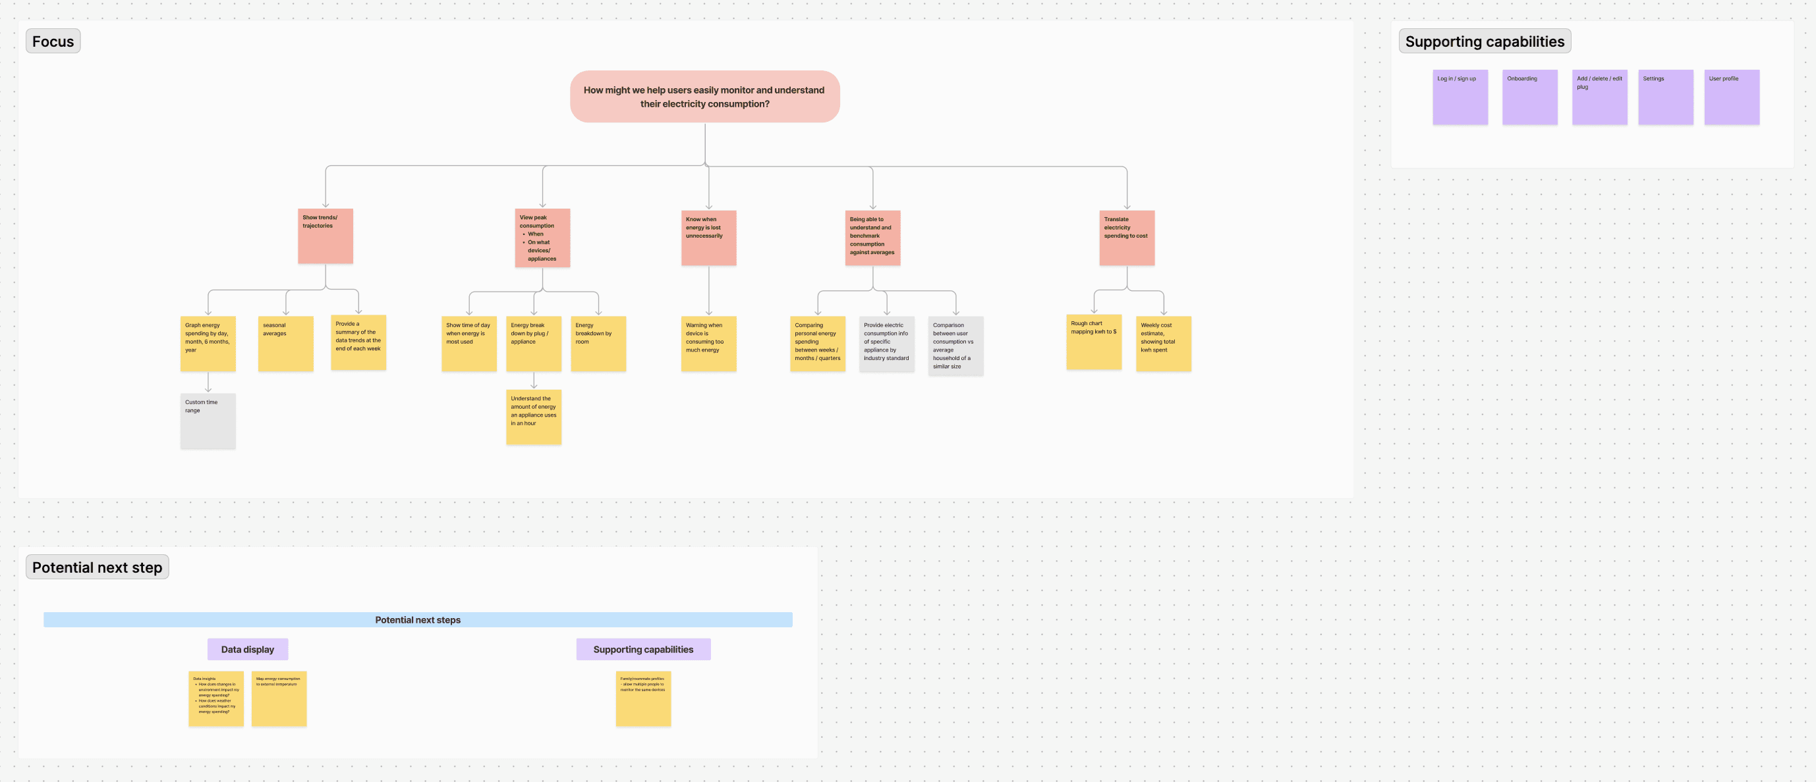1816x782 pixels.
Task: Select the 'Warning when device is consuming' sticky
Action: tap(708, 344)
